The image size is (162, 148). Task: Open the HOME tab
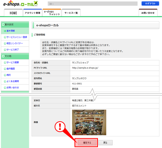[x=13, y=13]
